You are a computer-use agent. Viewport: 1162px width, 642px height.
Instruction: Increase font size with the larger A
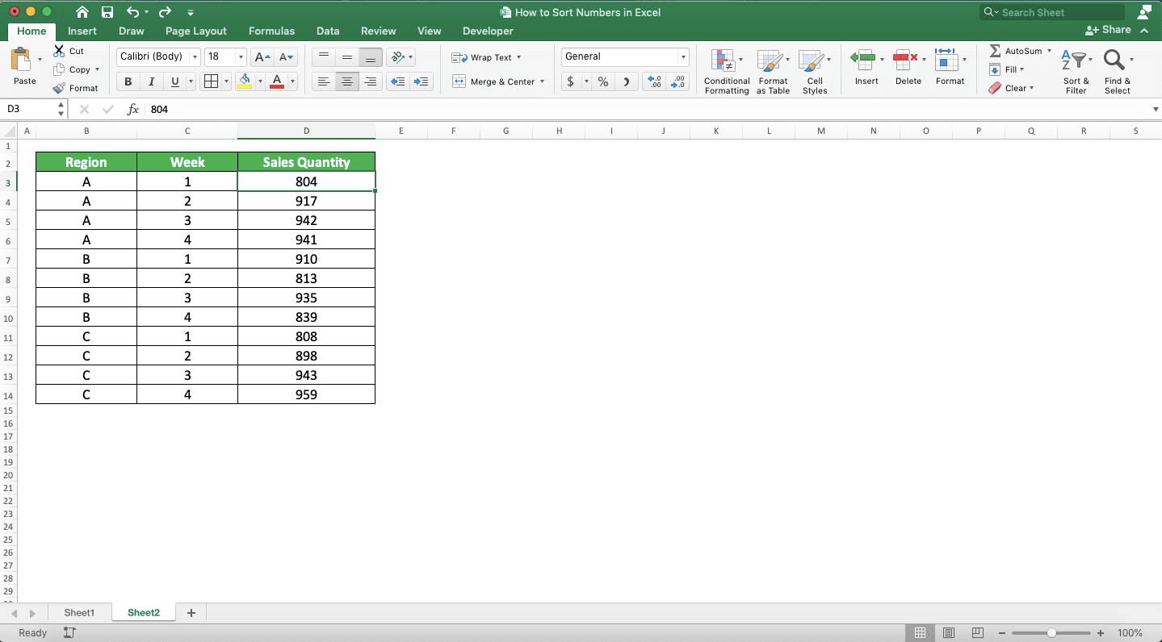[x=262, y=56]
